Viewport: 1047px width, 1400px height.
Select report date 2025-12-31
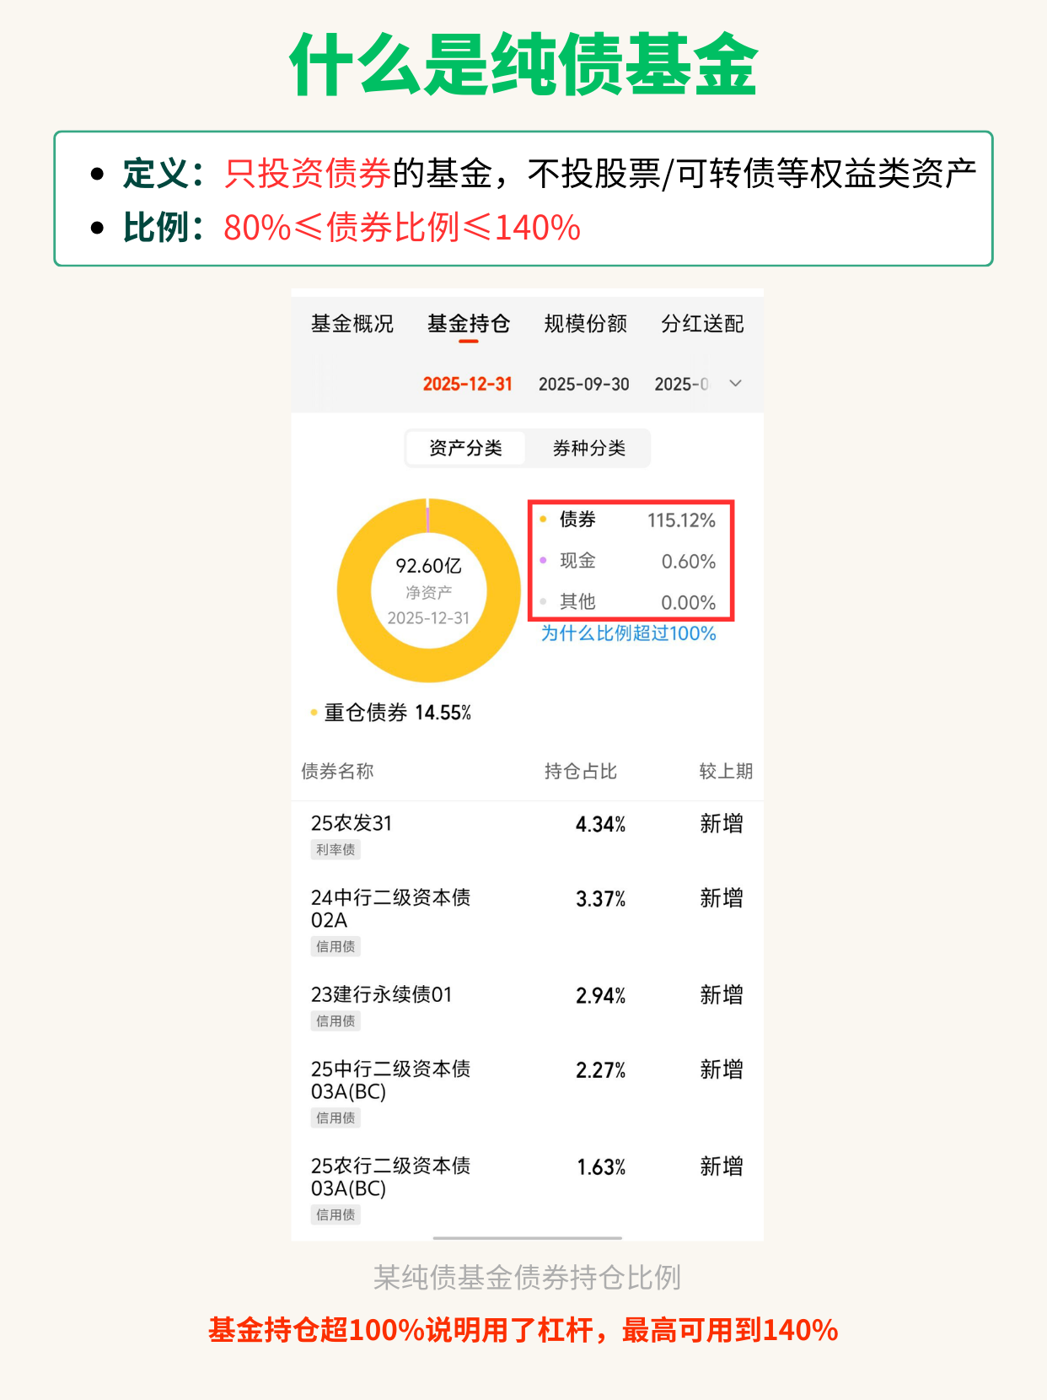coord(468,385)
